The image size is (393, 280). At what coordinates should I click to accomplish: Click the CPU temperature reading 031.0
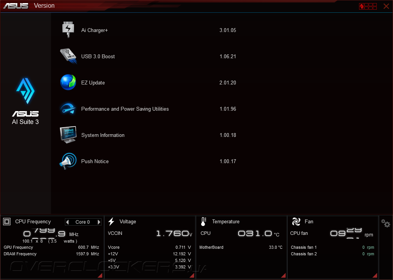[258, 234]
